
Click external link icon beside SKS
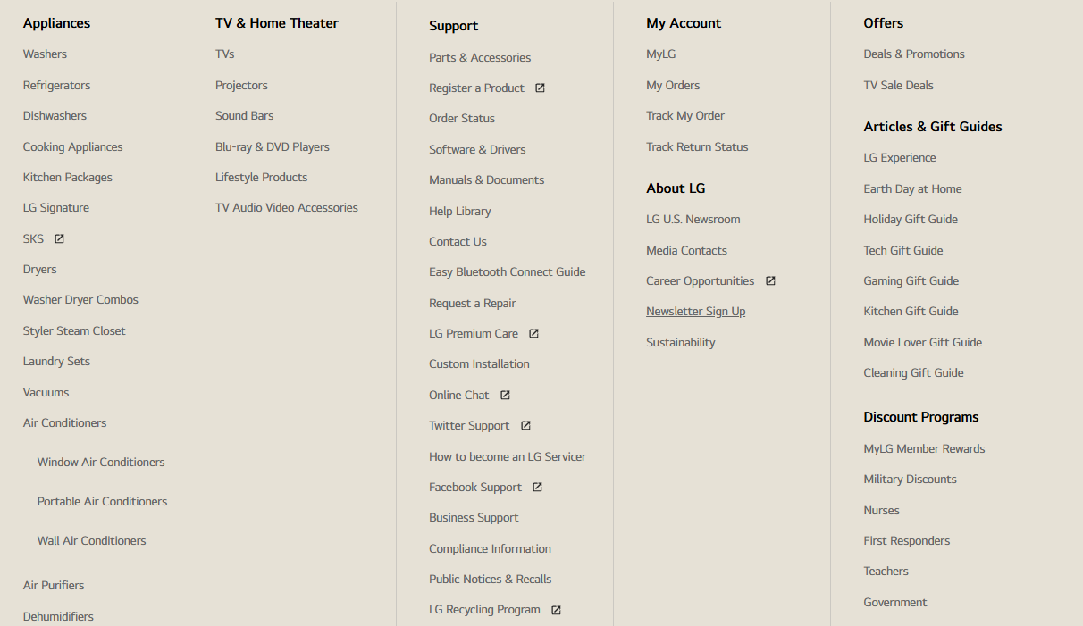[60, 239]
